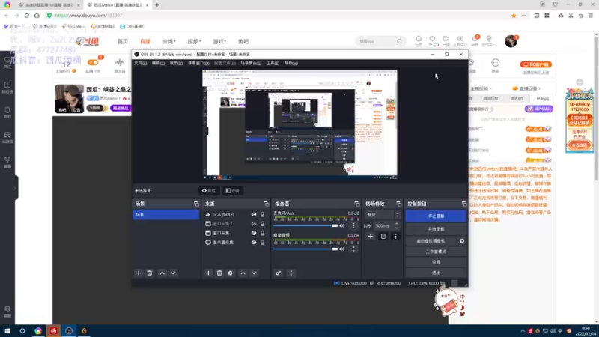This screenshot has height=337, width=599.
Task: Move selected source up in Sources panel
Action: 243,273
